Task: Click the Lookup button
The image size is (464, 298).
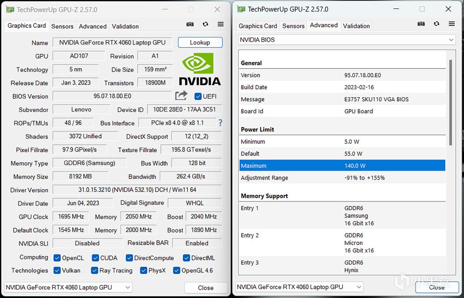Action: click(200, 42)
